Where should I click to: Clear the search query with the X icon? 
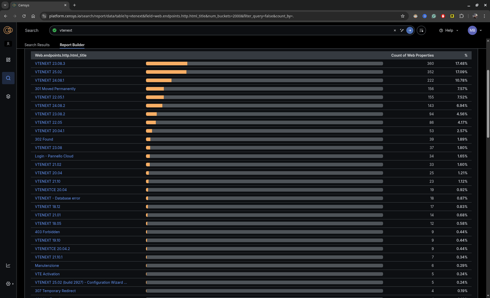[x=395, y=30]
